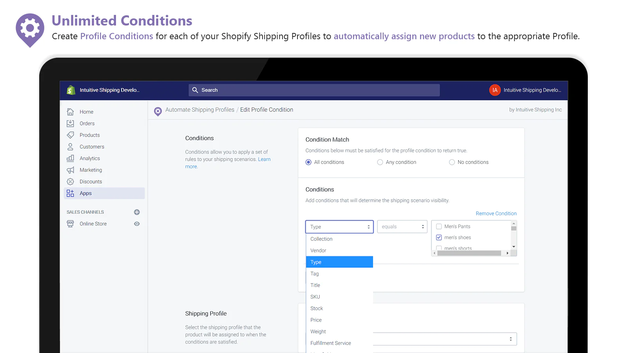Open Customers via the person icon
This screenshot has width=627, height=353.
71,147
